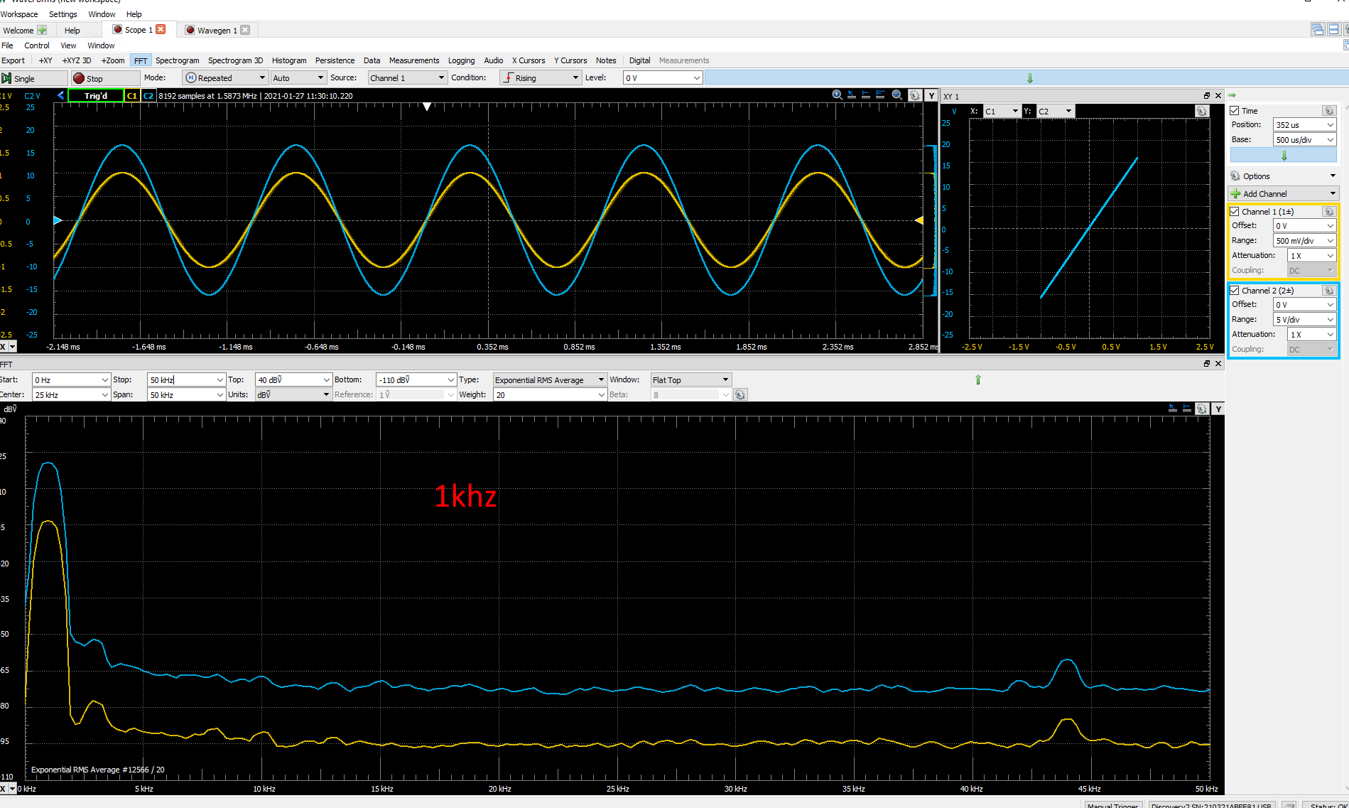
Task: Open the FFT Units dBV dropdown
Action: pos(293,395)
